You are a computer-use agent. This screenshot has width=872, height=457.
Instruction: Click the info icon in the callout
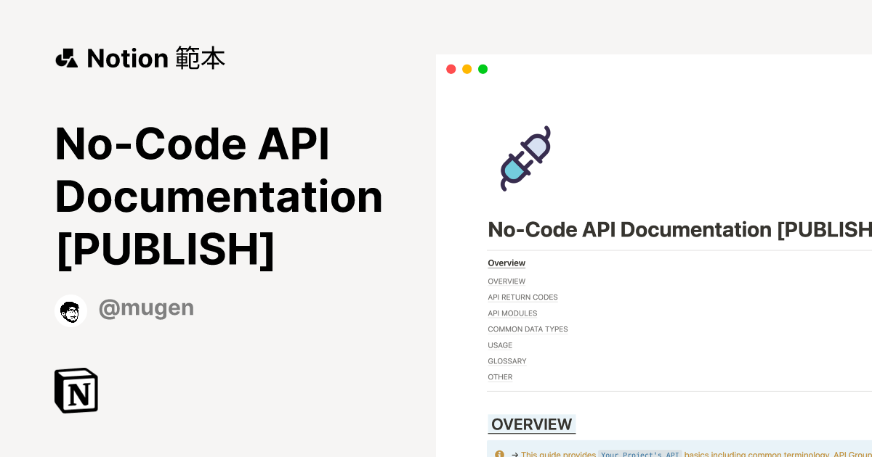[x=499, y=453]
